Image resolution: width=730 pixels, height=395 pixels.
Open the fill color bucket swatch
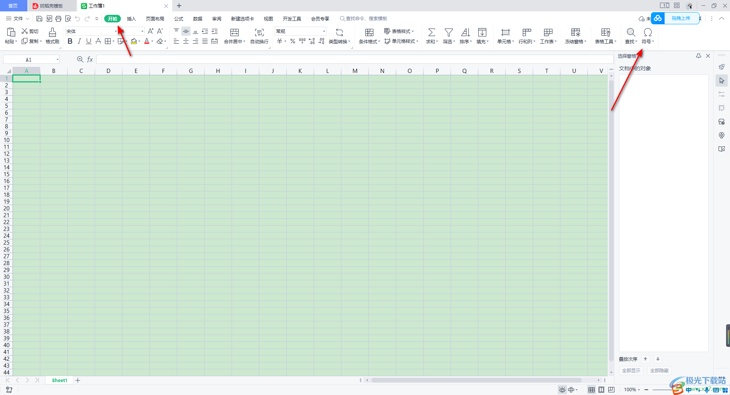click(134, 41)
